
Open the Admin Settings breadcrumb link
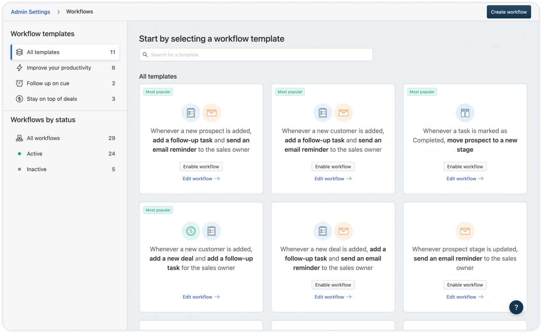coord(30,12)
